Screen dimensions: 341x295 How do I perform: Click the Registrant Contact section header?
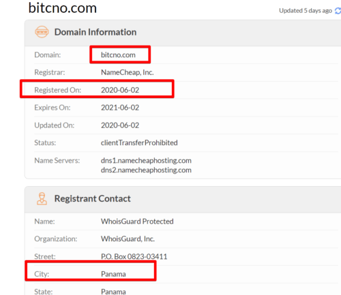tap(92, 199)
